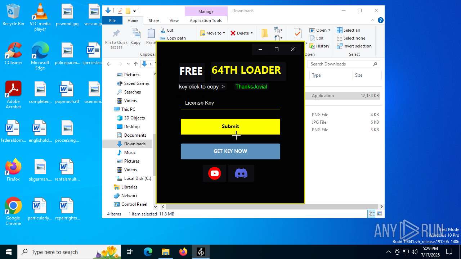Select 3D Objects in navigation tree
This screenshot has width=461, height=259.
(x=134, y=118)
